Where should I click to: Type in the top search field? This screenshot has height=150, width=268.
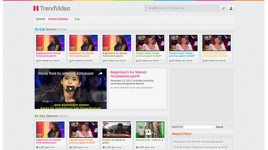[182, 8]
